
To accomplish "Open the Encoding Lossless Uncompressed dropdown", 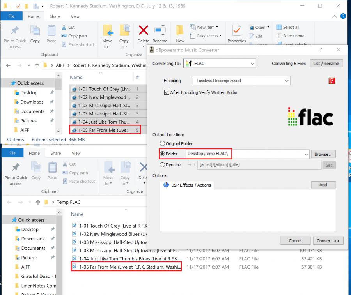I will pyautogui.click(x=241, y=81).
